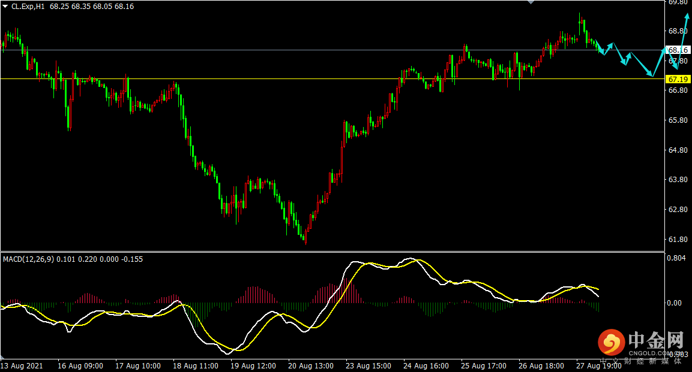
Task: Click the CNGOLD orange logo icon
Action: point(611,342)
